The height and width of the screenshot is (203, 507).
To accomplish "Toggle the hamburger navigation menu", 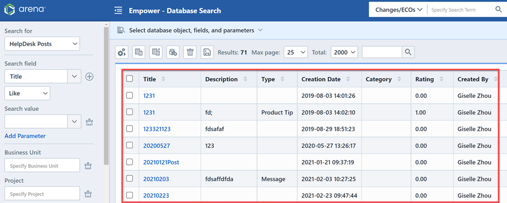I will pyautogui.click(x=118, y=11).
